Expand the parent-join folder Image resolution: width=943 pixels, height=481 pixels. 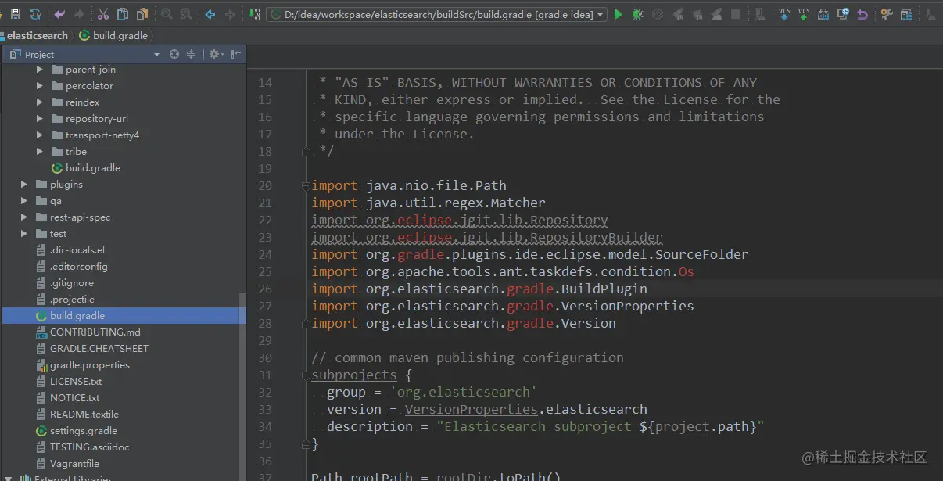40,70
